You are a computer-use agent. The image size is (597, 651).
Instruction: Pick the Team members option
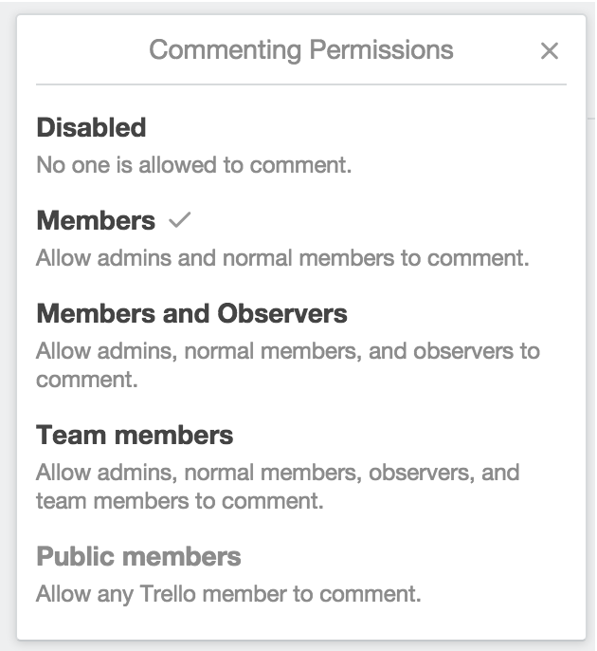point(135,436)
